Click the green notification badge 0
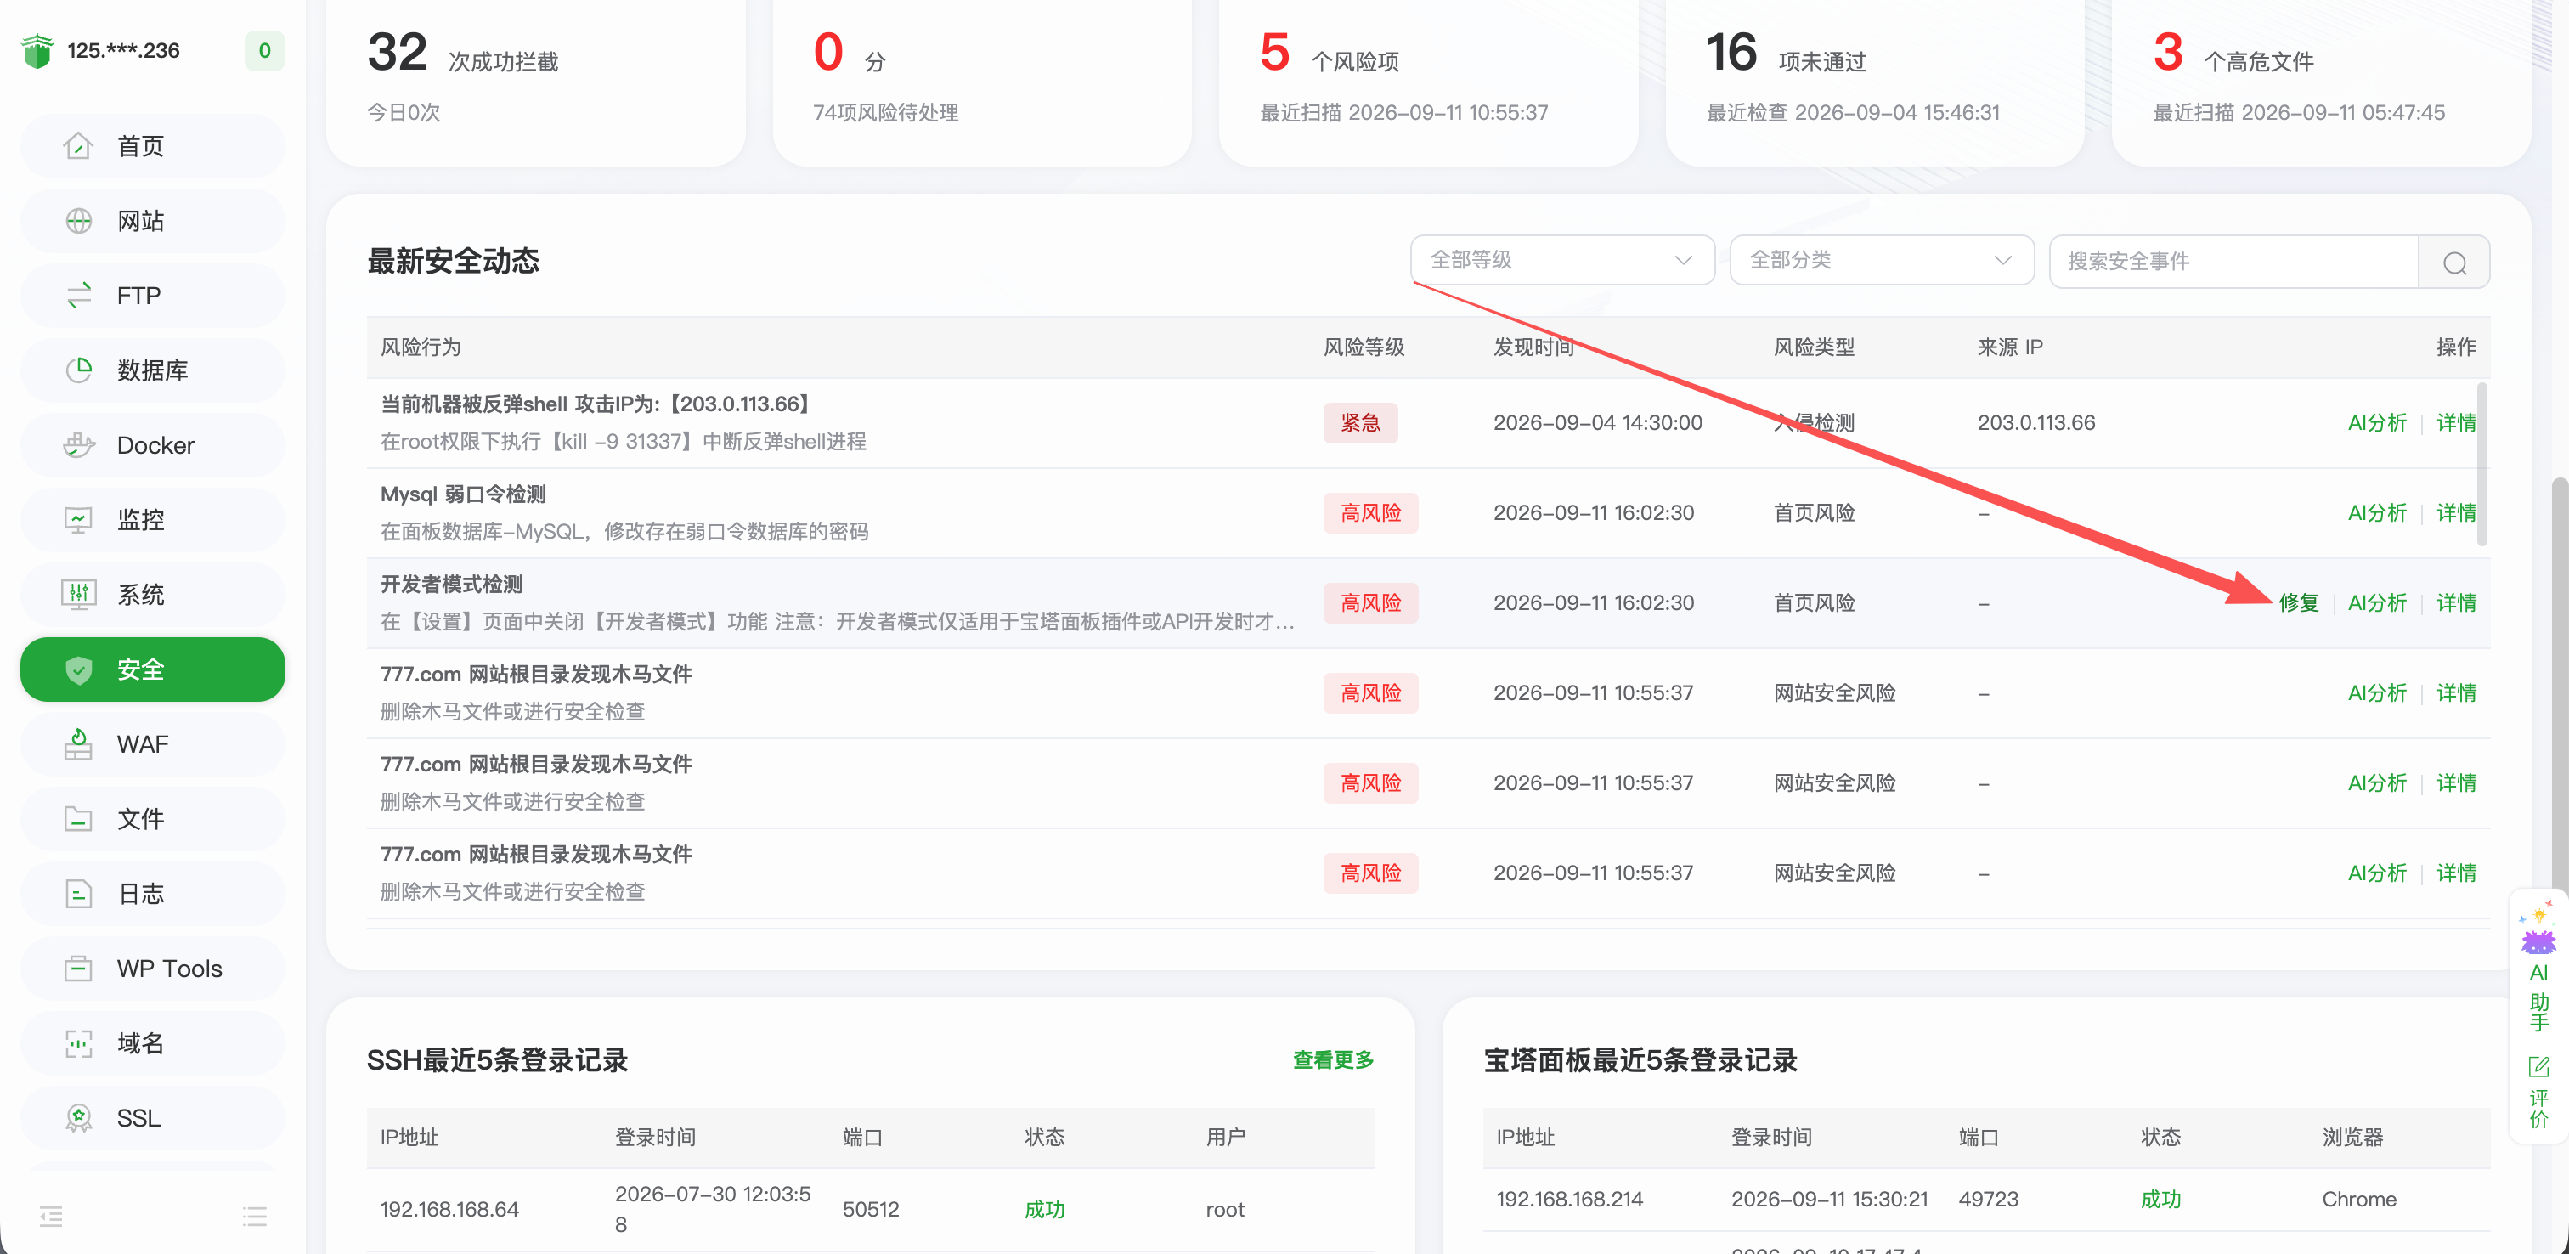 [264, 51]
